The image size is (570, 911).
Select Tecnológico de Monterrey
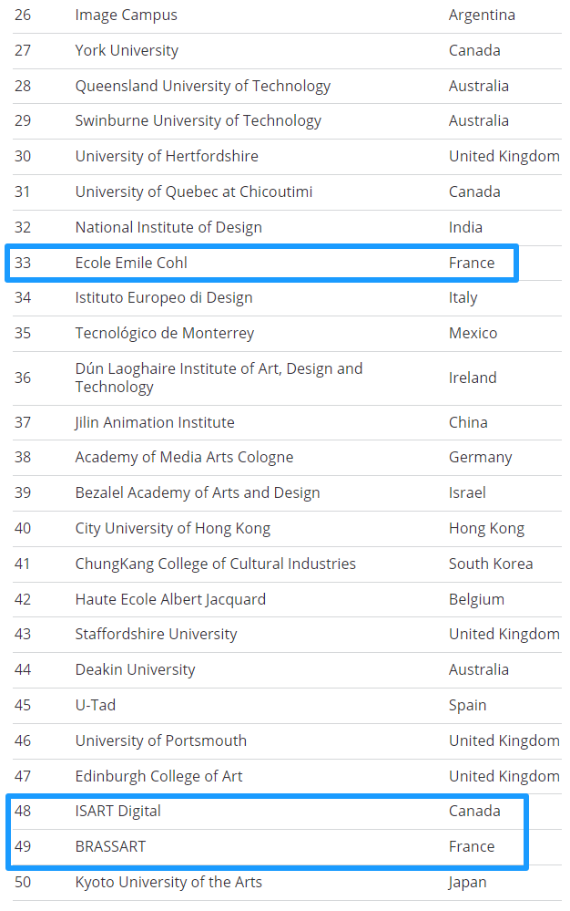[165, 334]
